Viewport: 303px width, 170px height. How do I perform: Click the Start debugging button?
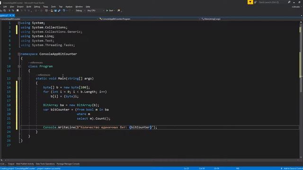click(110, 10)
